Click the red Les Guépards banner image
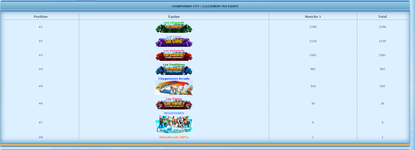This screenshot has width=415, height=150. click(x=174, y=57)
